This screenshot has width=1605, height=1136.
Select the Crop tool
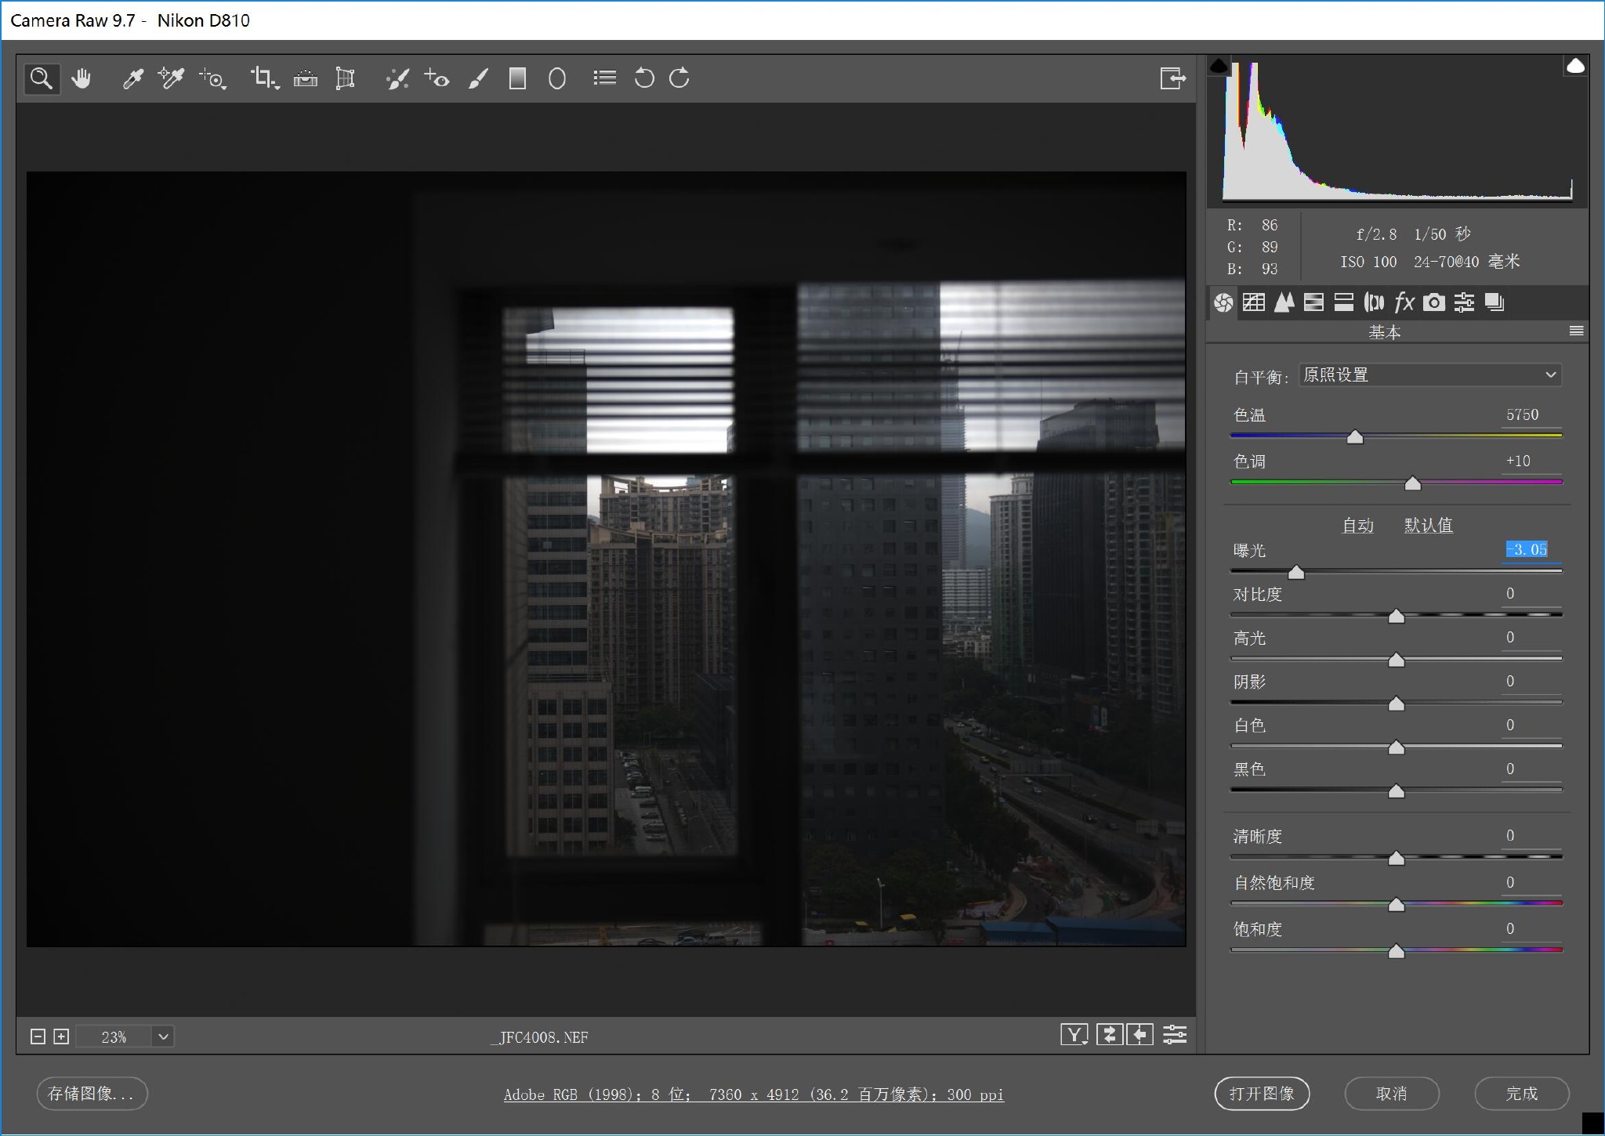(x=264, y=78)
